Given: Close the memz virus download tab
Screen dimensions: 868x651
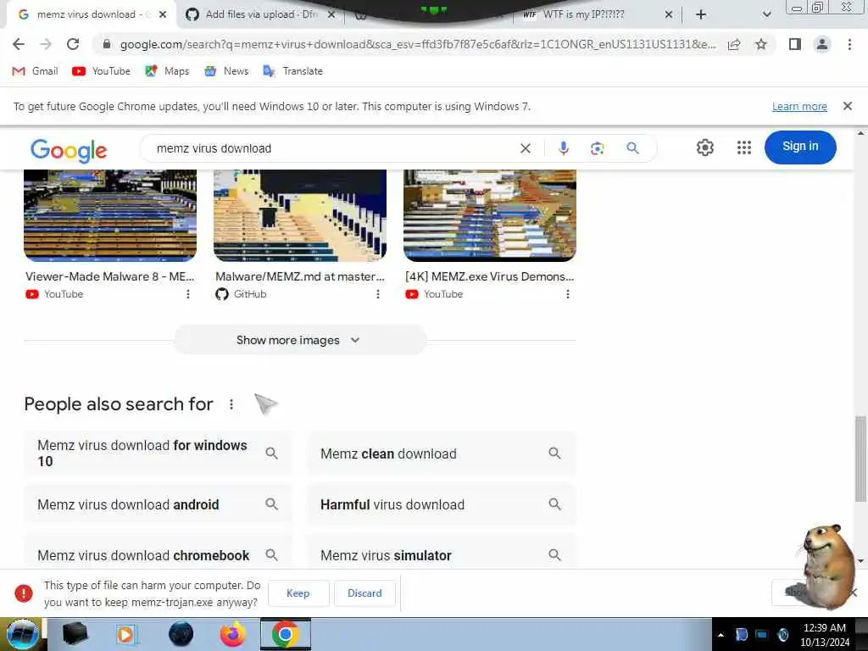Looking at the screenshot, I should pyautogui.click(x=162, y=14).
